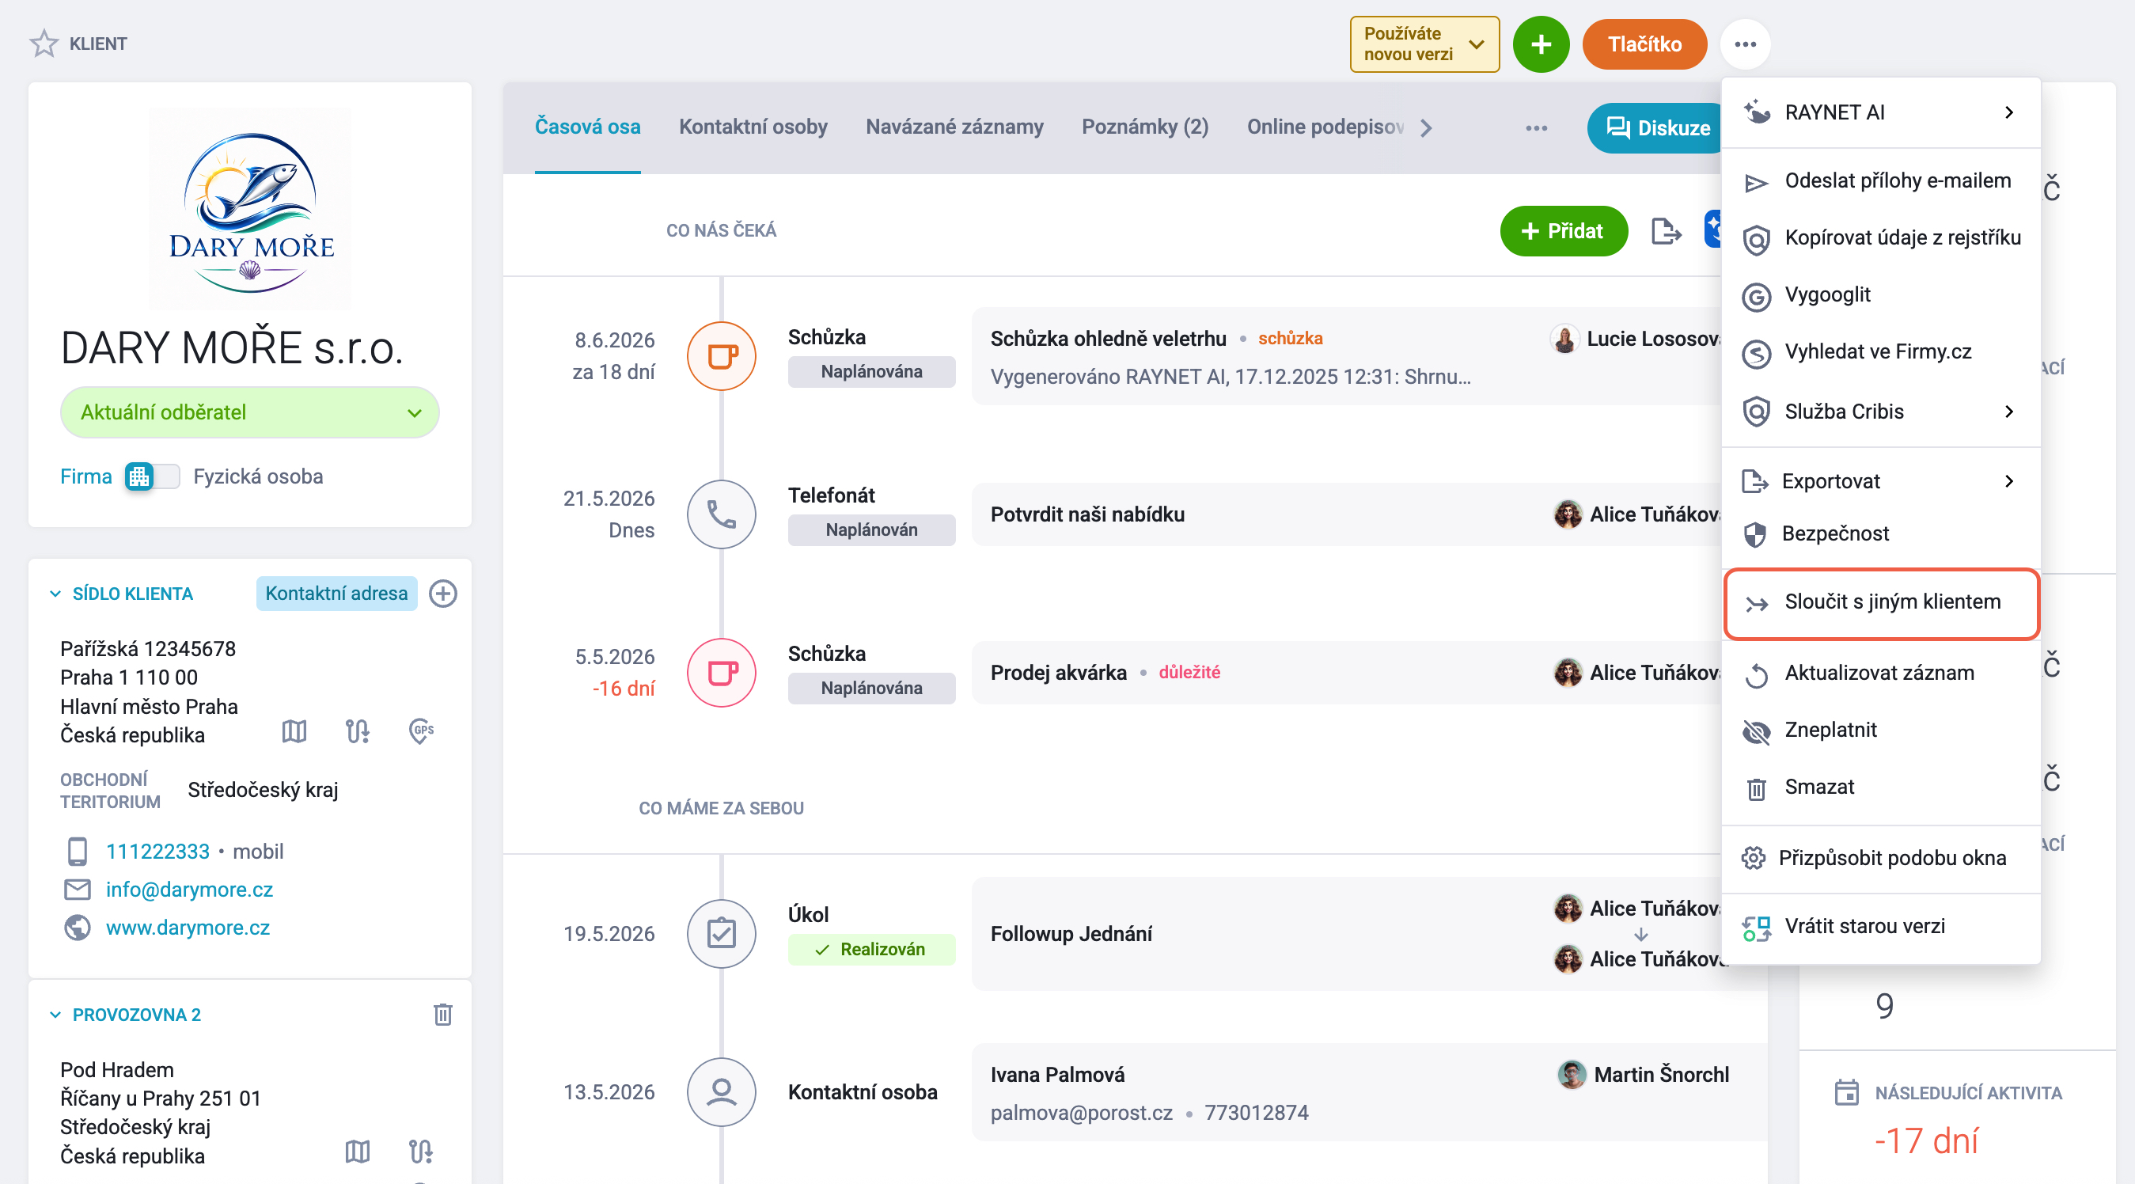
Task: Open the Aktuální odběratel status dropdown
Action: click(249, 412)
